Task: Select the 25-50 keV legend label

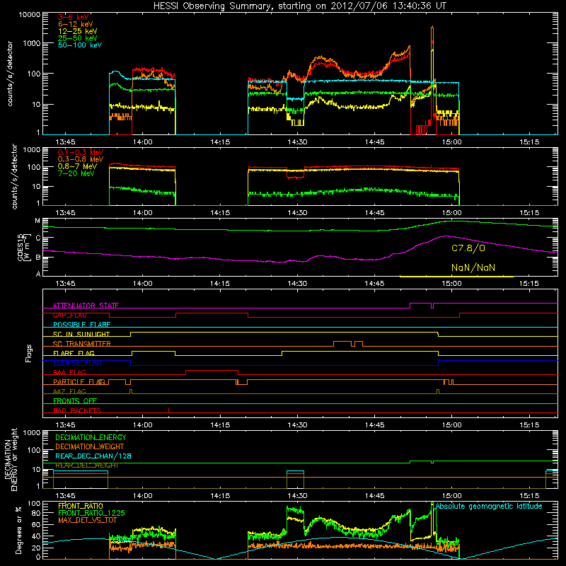Action: coord(77,38)
